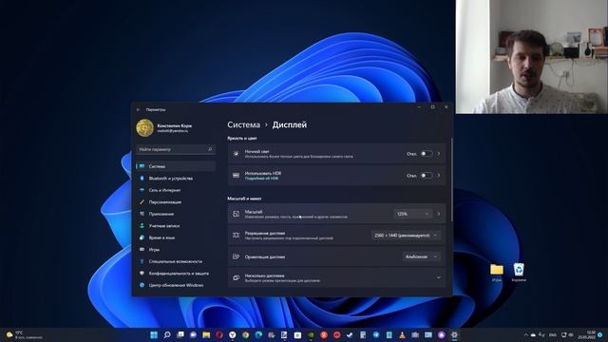Click the magnifier icon in settings search
This screenshot has width=608, height=342.
pos(210,149)
